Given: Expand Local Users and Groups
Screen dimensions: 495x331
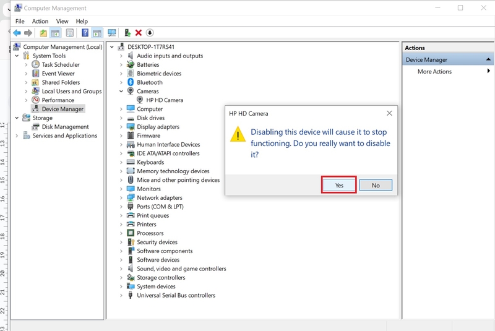Looking at the screenshot, I should 26,91.
